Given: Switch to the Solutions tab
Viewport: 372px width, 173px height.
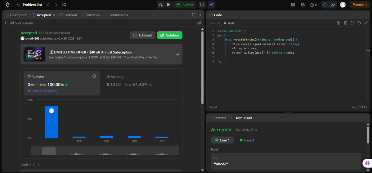Looking at the screenshot, I should point(91,15).
